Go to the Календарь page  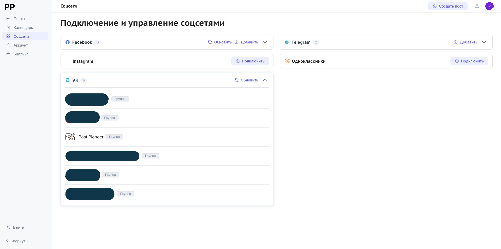pyautogui.click(x=23, y=28)
